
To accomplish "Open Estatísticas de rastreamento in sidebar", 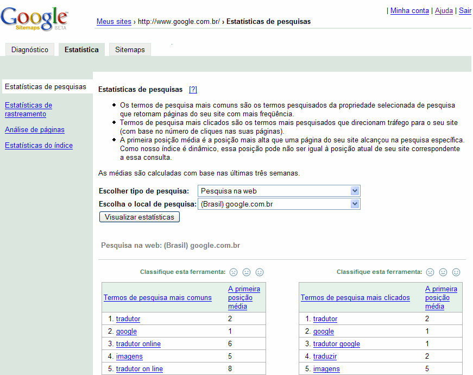I will [28, 110].
